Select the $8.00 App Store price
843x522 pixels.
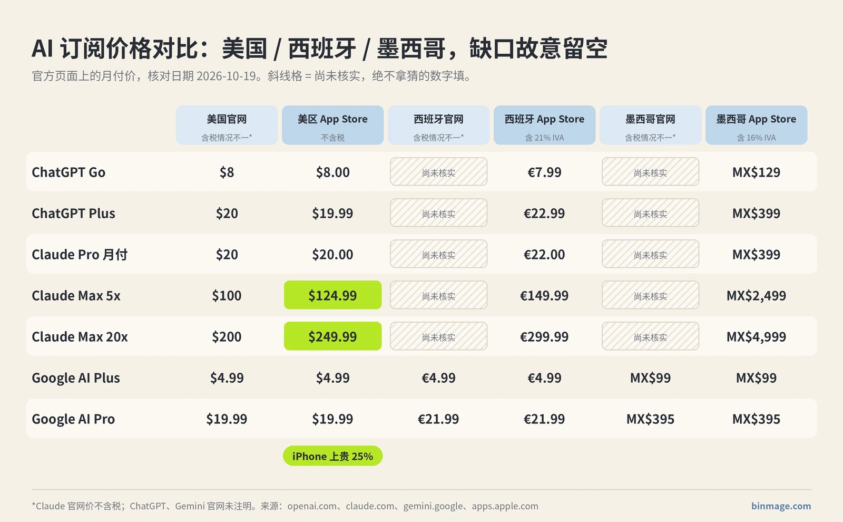pyautogui.click(x=332, y=172)
